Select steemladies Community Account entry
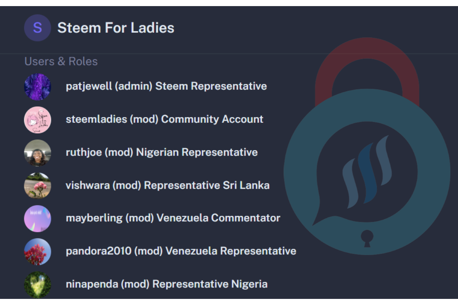Screen dimensions: 458x305 pos(164,119)
